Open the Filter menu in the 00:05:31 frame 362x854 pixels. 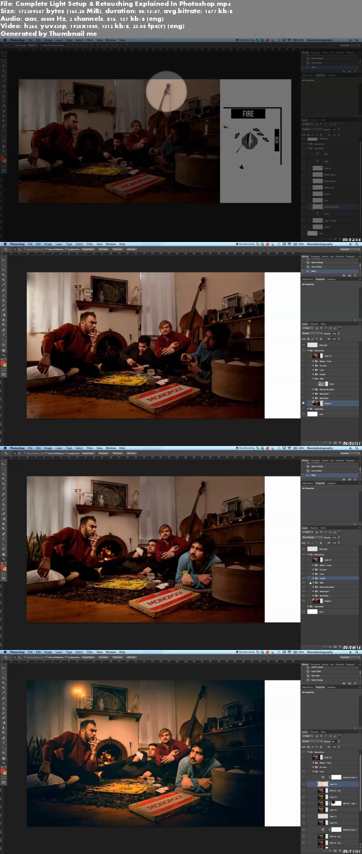[x=90, y=244]
